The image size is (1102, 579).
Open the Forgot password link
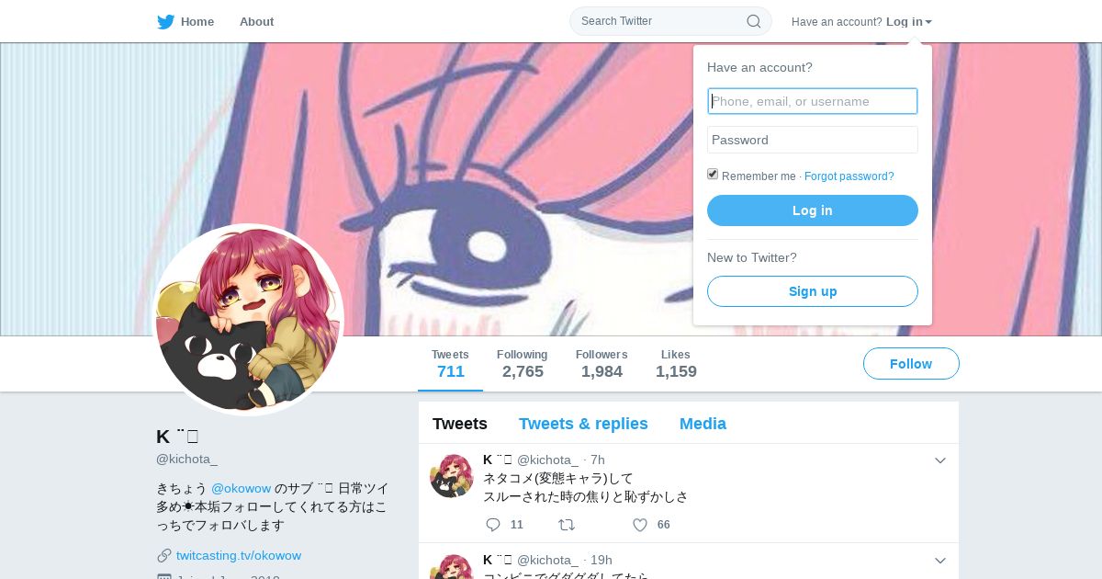click(849, 176)
